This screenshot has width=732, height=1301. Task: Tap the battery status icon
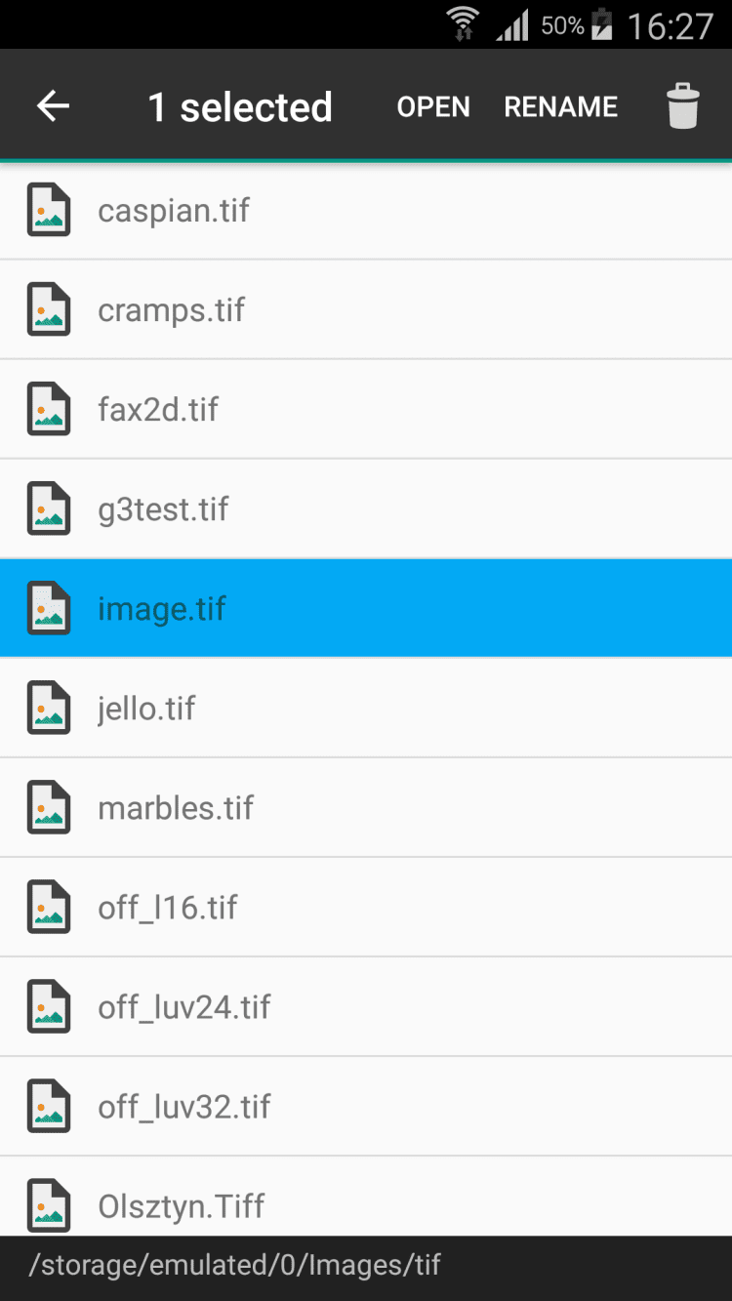602,24
